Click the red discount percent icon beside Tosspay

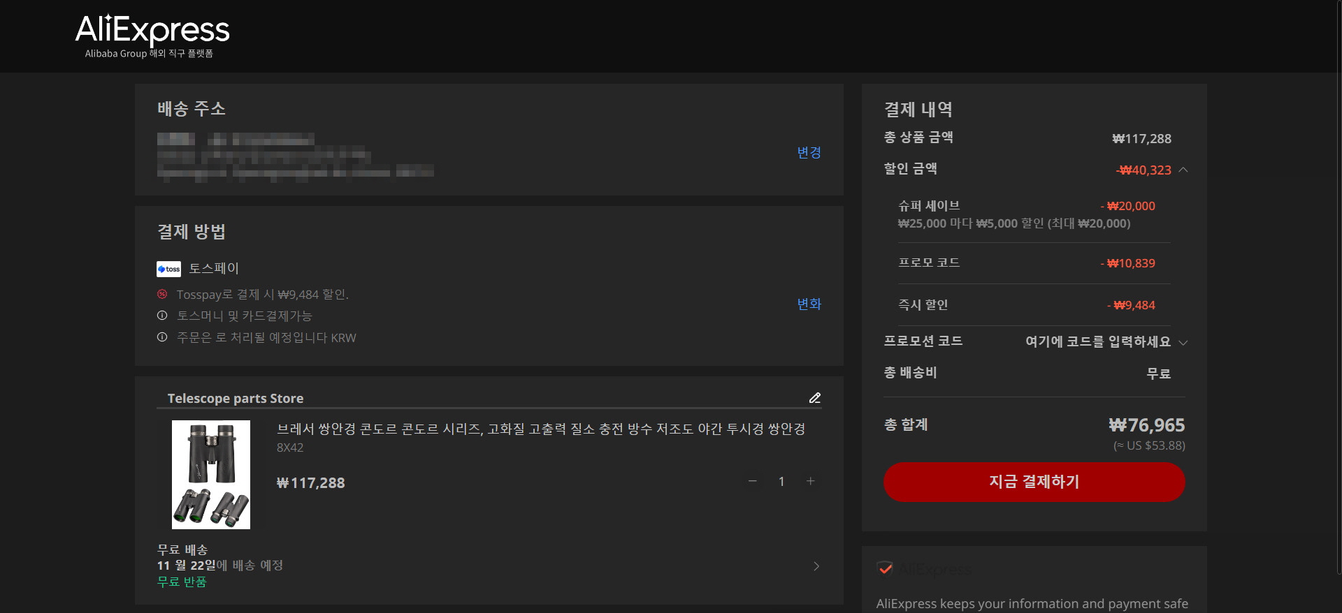coord(162,294)
